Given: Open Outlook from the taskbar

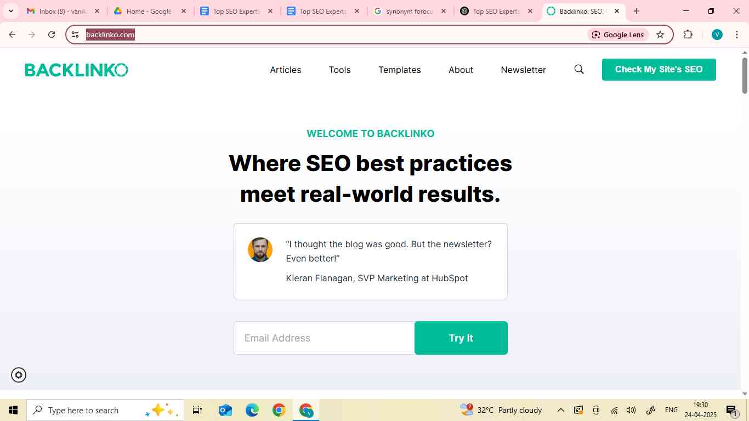Looking at the screenshot, I should [x=225, y=410].
